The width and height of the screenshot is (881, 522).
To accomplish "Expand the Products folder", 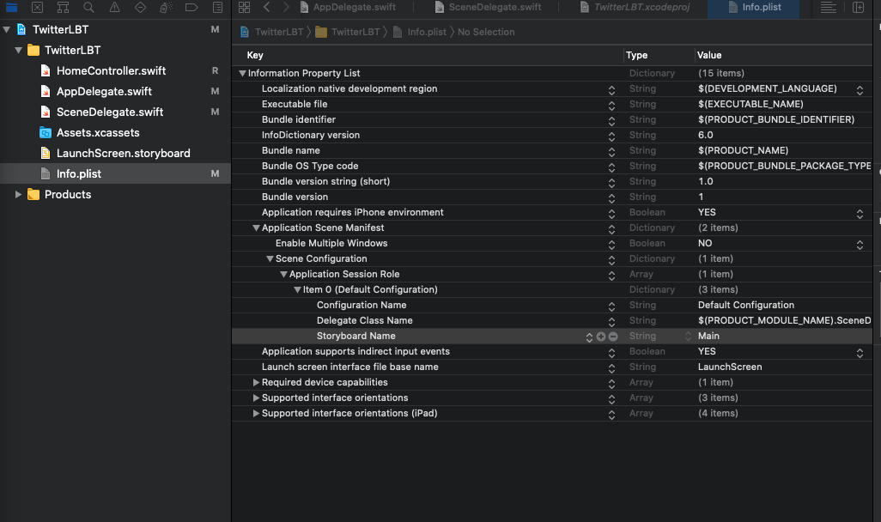I will (x=19, y=194).
